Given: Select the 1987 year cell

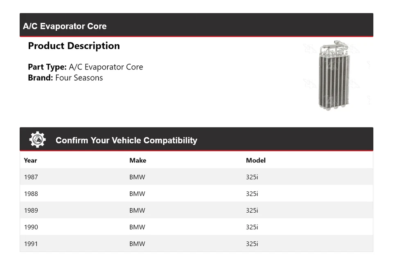Looking at the screenshot, I should [31, 177].
